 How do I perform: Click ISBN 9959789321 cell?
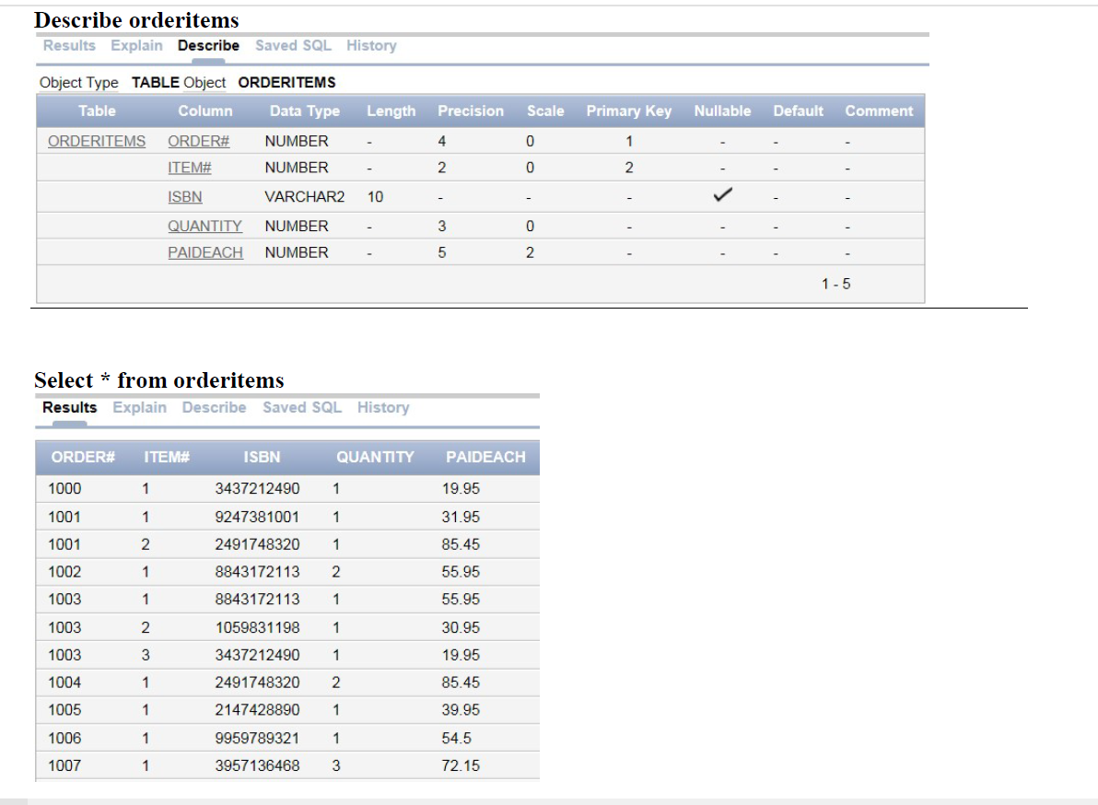point(257,739)
